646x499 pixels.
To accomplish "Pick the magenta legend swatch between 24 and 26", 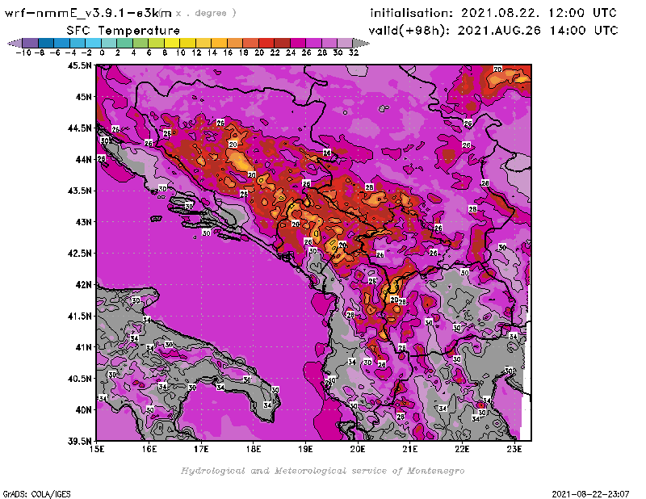I will (x=298, y=43).
